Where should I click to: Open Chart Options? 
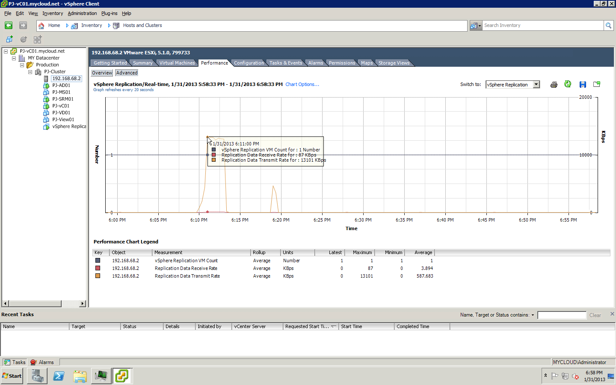302,84
